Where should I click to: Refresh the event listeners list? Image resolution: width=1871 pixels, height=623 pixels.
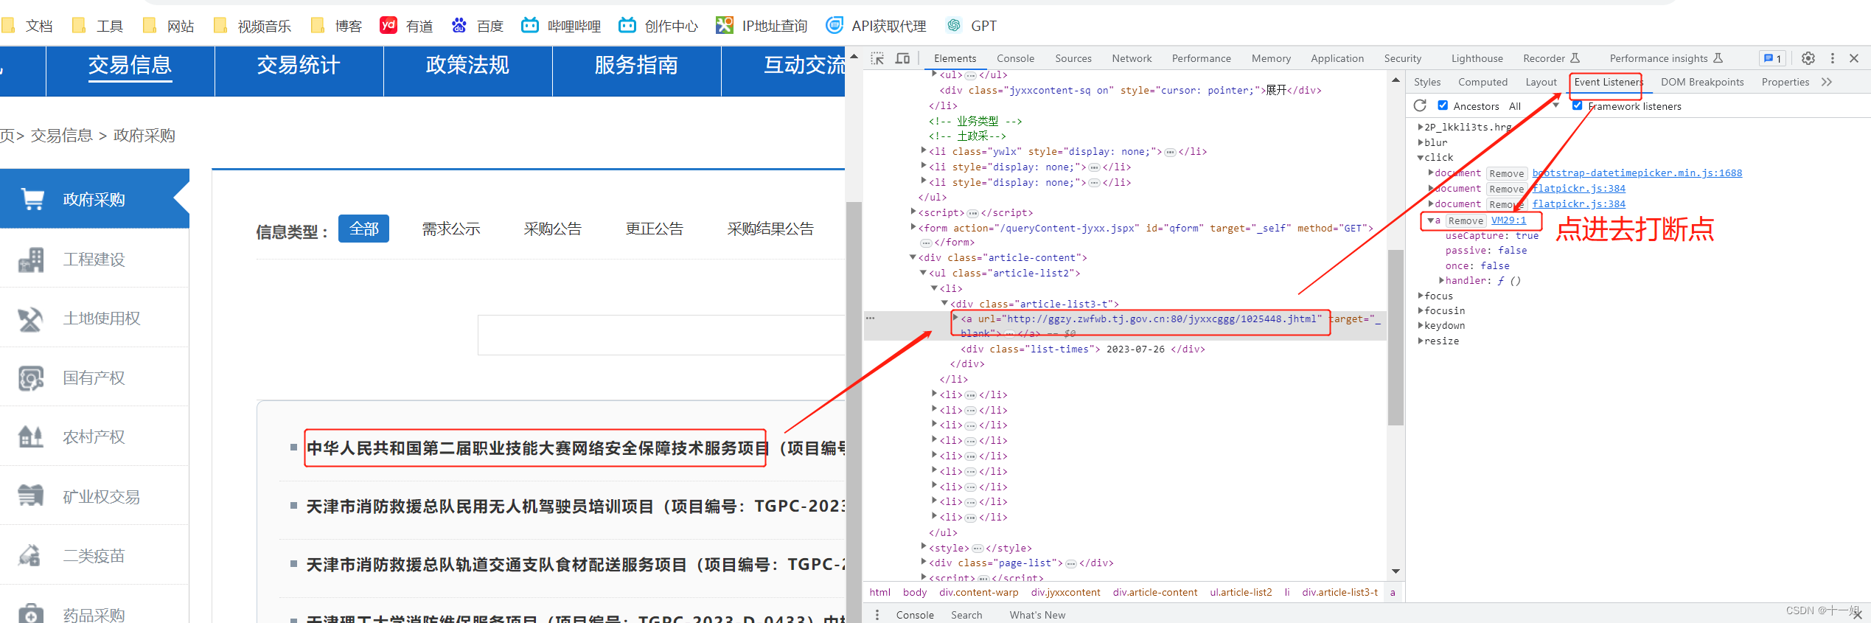point(1420,105)
